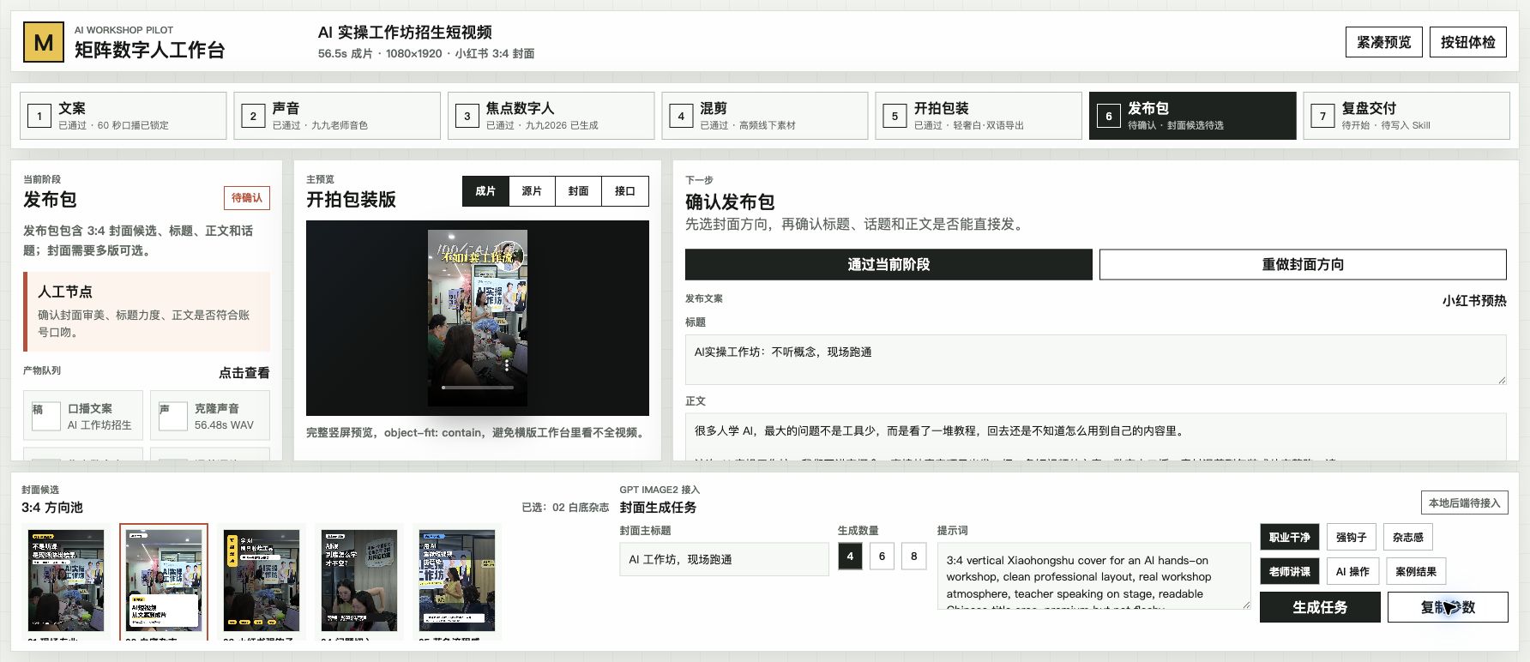
Task: Open step 1 文案
Action: [x=123, y=116]
